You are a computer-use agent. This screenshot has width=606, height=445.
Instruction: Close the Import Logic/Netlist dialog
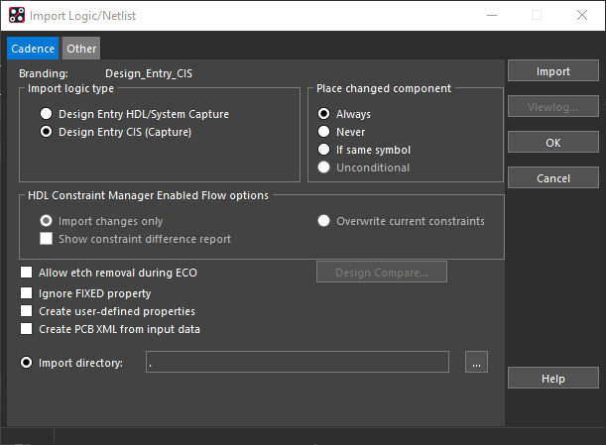[x=582, y=15]
